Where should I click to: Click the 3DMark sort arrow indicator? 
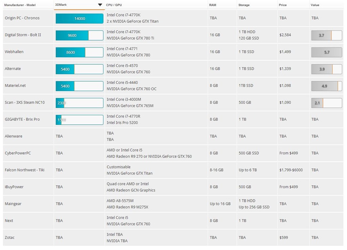tap(100, 5)
